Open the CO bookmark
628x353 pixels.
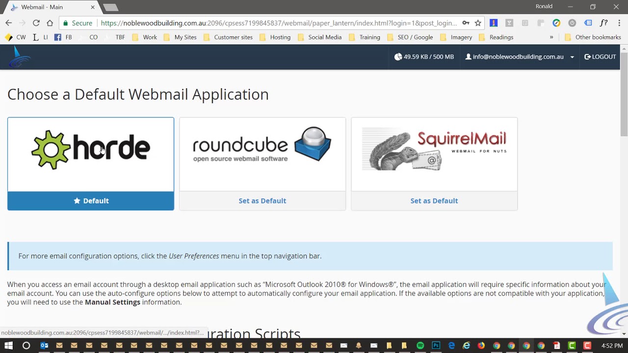[88, 37]
